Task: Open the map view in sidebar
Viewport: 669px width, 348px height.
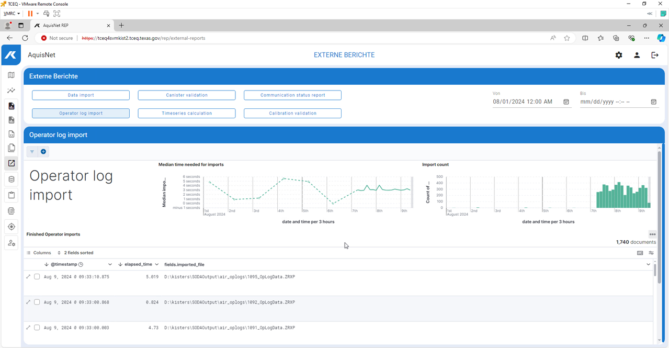Action: point(11,75)
